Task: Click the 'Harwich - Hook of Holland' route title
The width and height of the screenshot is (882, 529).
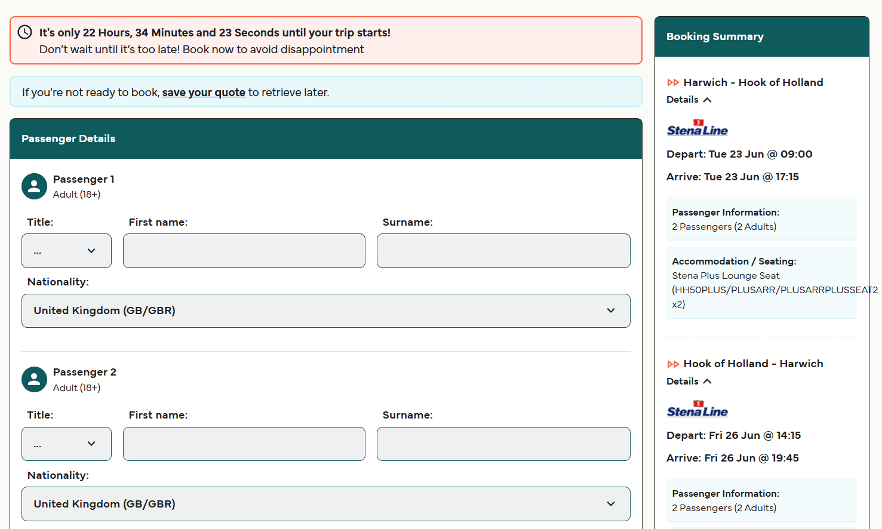Action: [x=753, y=82]
